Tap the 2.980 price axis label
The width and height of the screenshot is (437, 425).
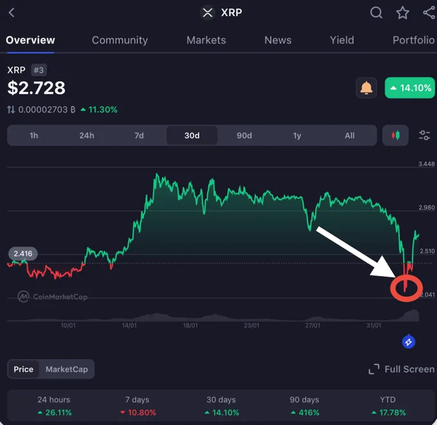click(427, 207)
